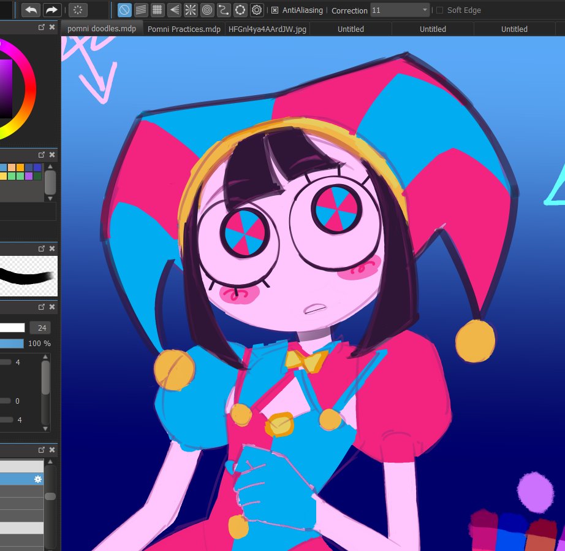
Task: Click the 100 % opacity value
Action: (x=40, y=344)
